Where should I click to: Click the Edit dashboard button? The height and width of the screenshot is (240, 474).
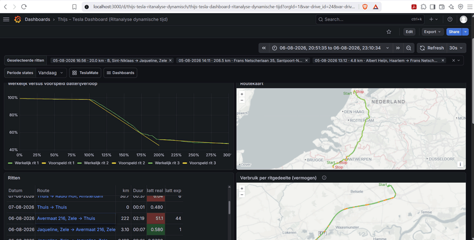coord(409,32)
